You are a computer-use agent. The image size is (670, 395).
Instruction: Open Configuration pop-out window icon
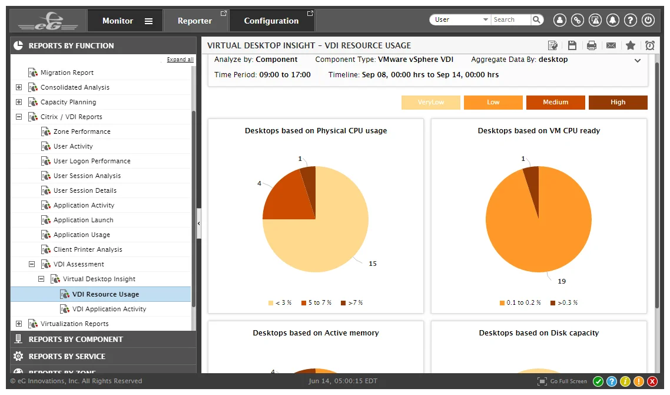[310, 14]
